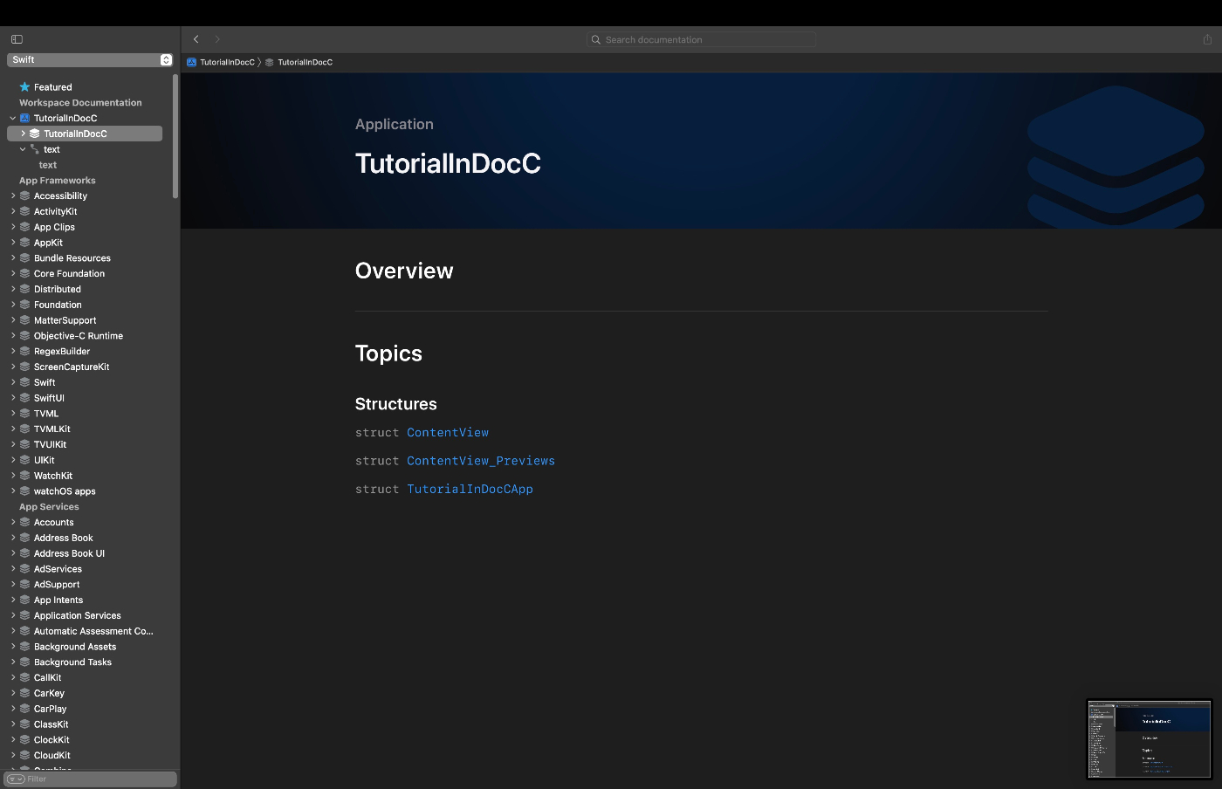Expand the selected TutorialInDocC module
Viewport: 1222px width, 789px height.
(23, 134)
